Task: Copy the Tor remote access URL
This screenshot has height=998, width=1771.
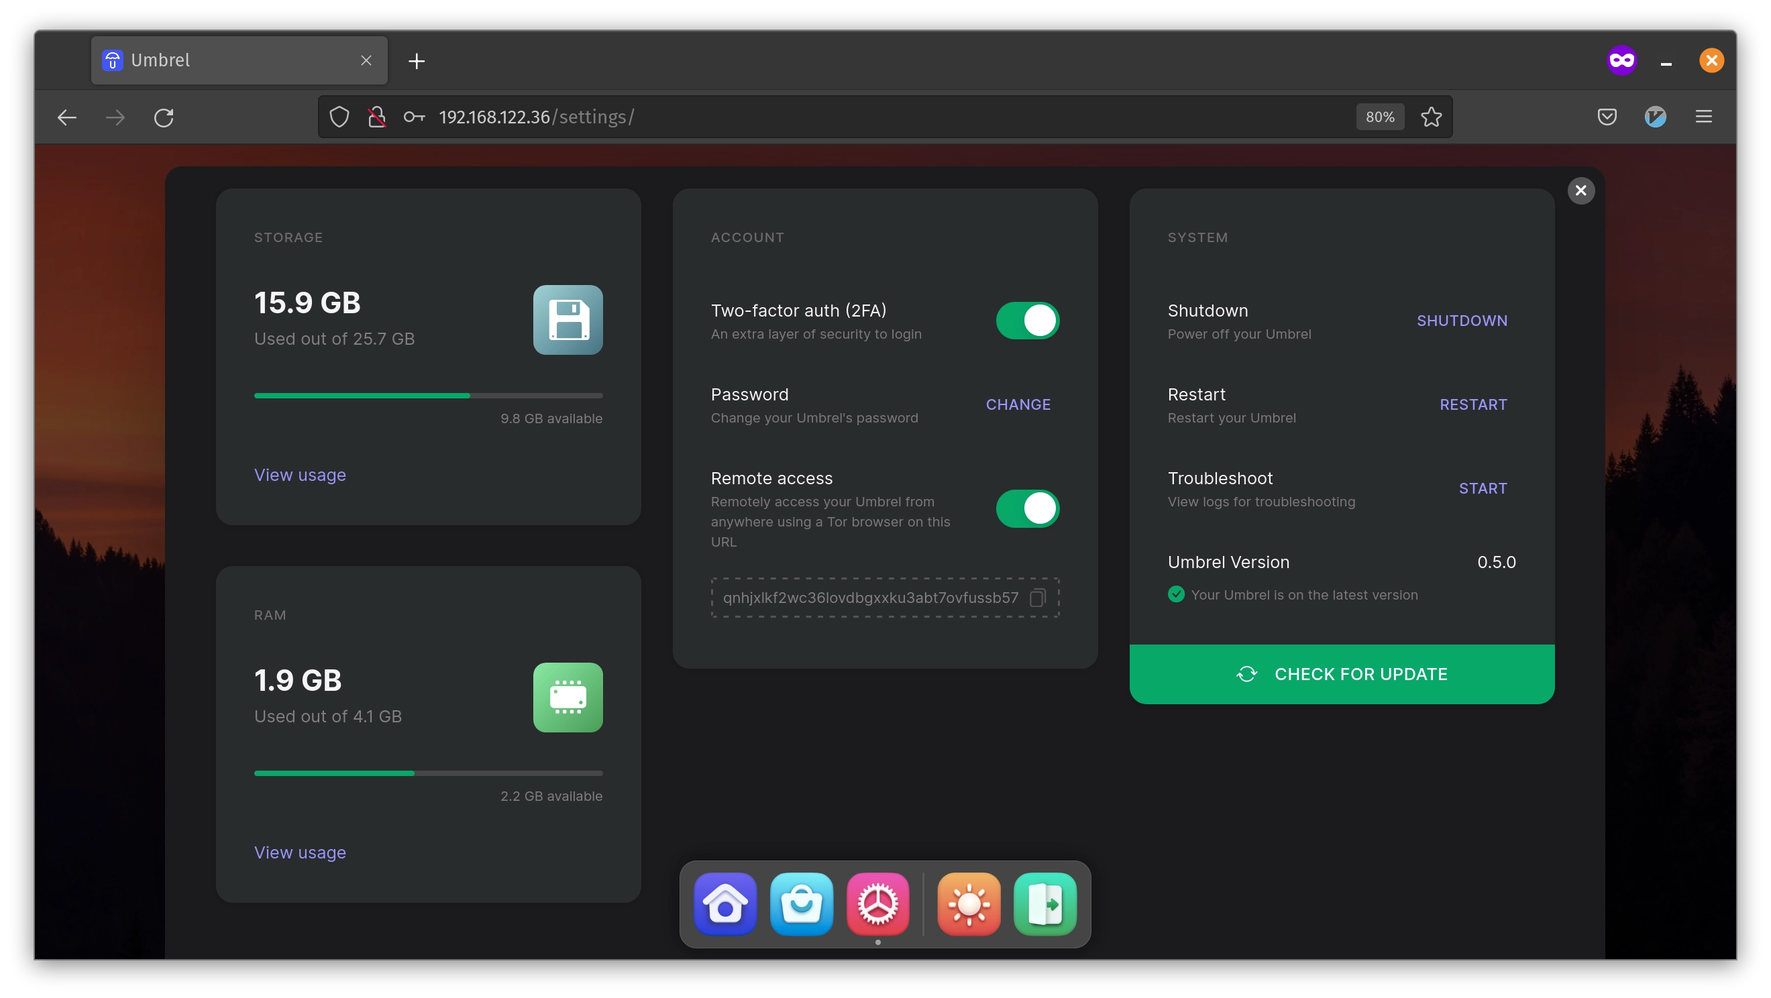Action: pos(1037,598)
